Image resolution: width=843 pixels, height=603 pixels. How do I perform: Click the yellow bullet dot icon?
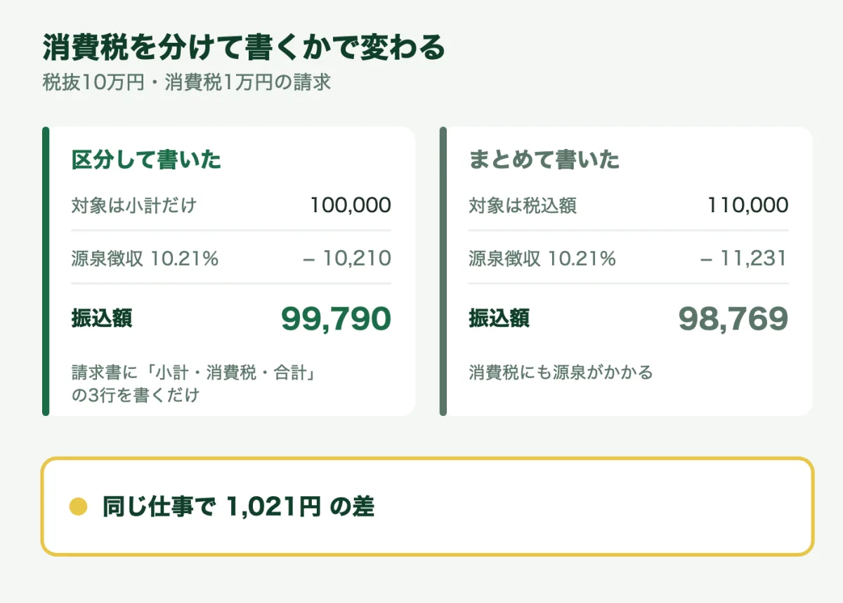(x=79, y=507)
